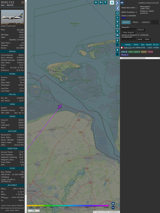Viewport: 160px width, 213px height.
Task: Click the Clear Search button
Action: [x=128, y=32]
